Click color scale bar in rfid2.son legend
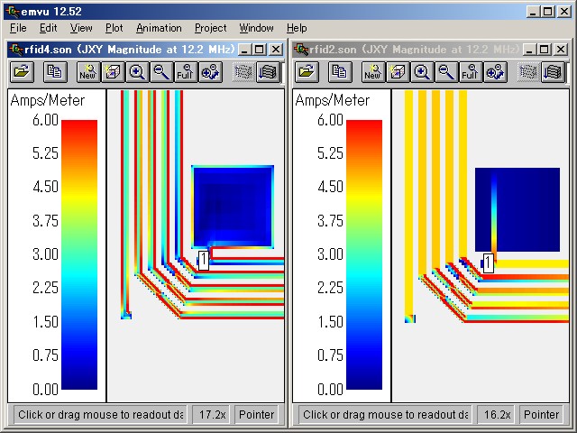This screenshot has height=433, width=577. click(x=364, y=254)
